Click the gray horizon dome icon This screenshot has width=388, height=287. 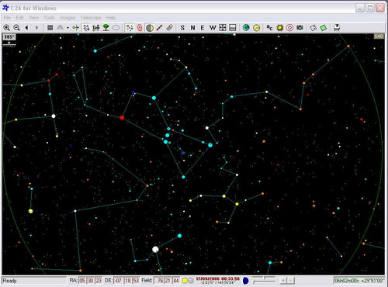[60, 28]
